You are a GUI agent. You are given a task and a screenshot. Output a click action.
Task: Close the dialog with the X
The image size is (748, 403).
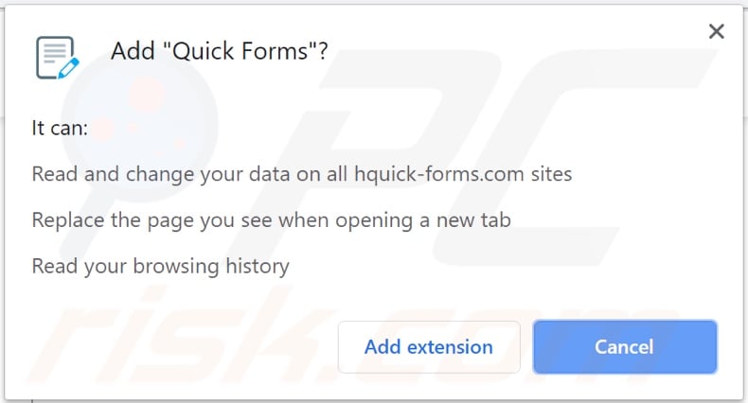tap(717, 32)
